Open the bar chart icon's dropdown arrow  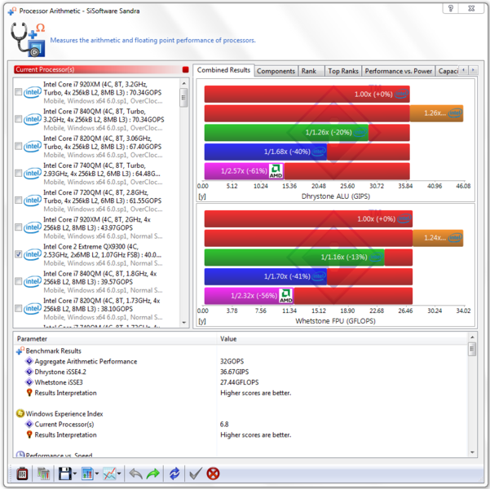click(x=97, y=474)
